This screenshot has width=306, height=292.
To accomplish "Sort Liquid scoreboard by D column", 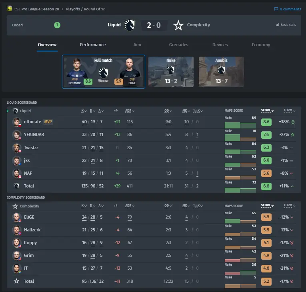I will click(x=92, y=111).
